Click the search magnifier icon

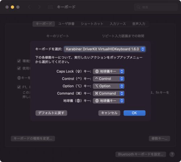point(138,7)
